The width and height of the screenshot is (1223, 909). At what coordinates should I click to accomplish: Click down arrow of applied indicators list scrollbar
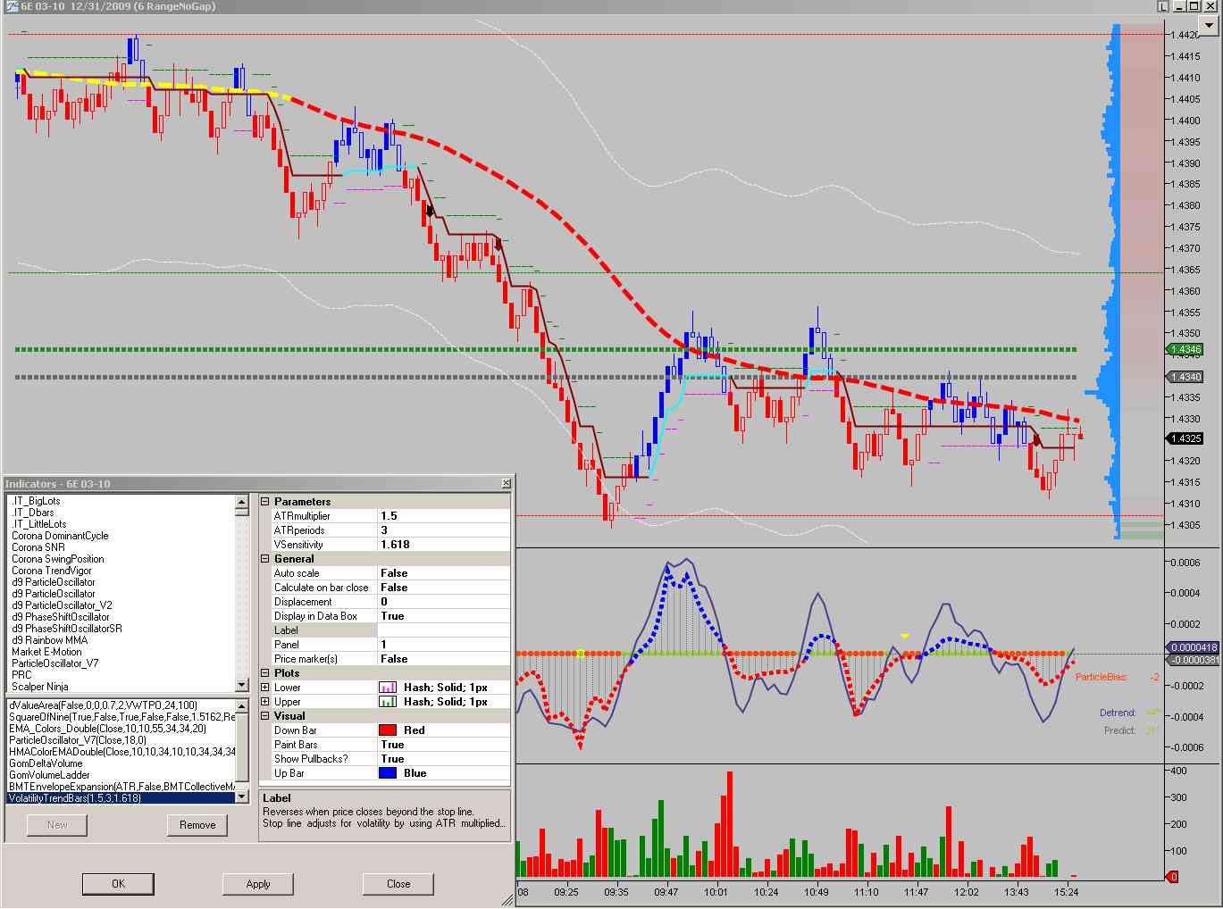[241, 796]
